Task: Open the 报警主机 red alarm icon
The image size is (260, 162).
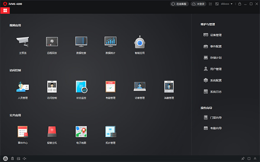Action: tap(52, 132)
